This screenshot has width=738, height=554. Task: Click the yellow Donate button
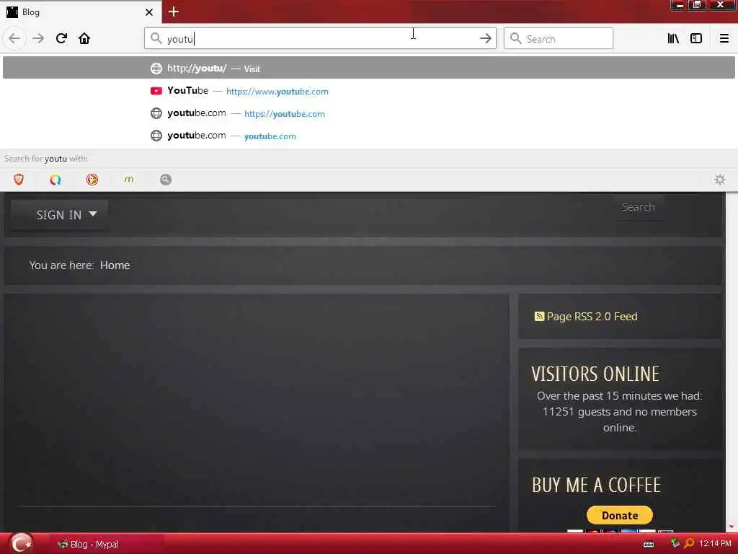click(619, 515)
